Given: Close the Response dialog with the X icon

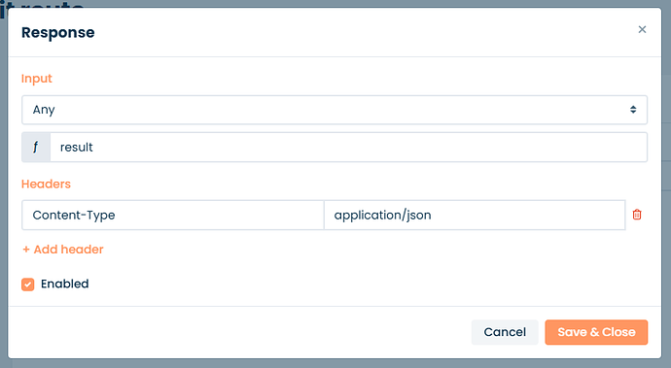Looking at the screenshot, I should 642,29.
